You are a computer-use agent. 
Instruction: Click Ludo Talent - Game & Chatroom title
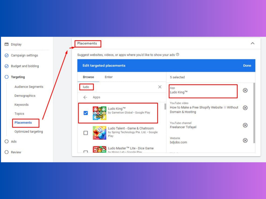tap(131, 128)
